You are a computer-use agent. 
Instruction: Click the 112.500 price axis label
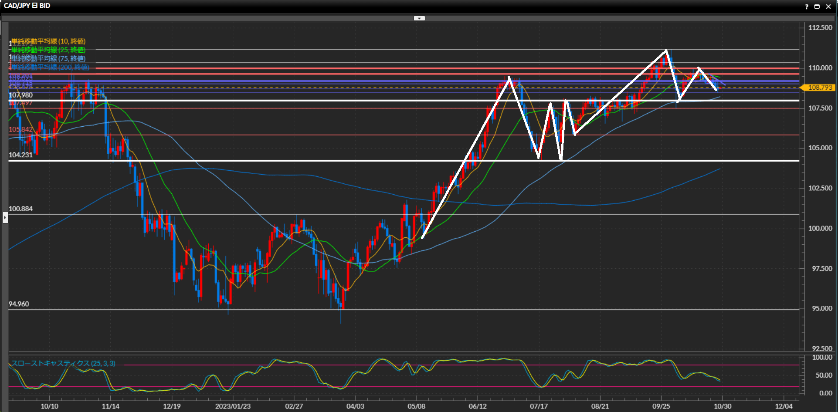[x=820, y=27]
